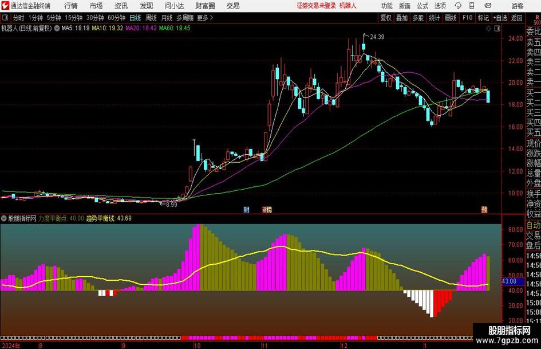Screen dimensions: 541x349
Task: Click the customer service headset icon
Action: 458,6
